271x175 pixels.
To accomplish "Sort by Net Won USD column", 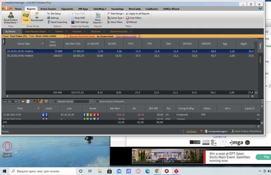I will tap(73, 44).
